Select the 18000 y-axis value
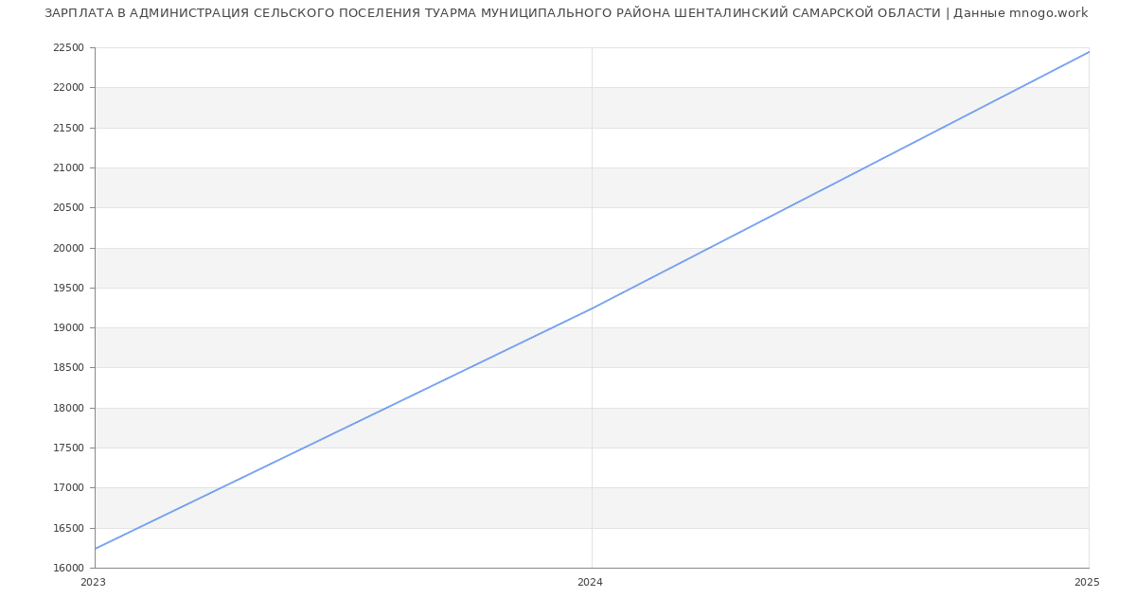1136x615 pixels. [67, 409]
